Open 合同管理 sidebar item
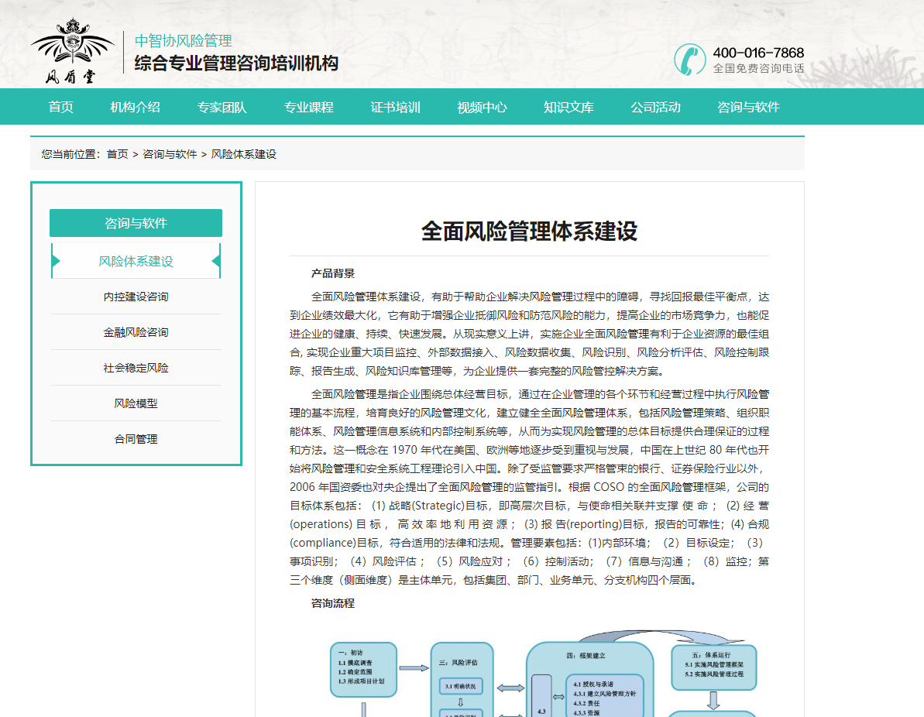The width and height of the screenshot is (924, 717). [136, 439]
